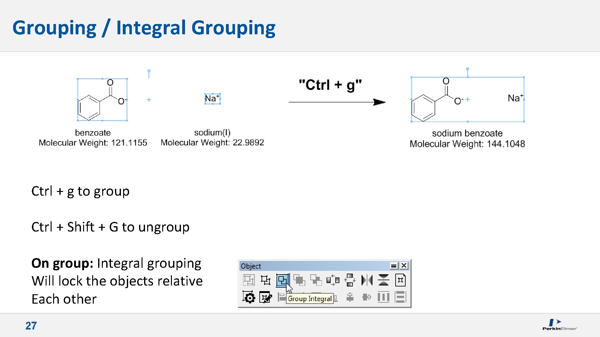The height and width of the screenshot is (337, 600).
Task: Close the Object toolbar panel
Action: point(404,266)
